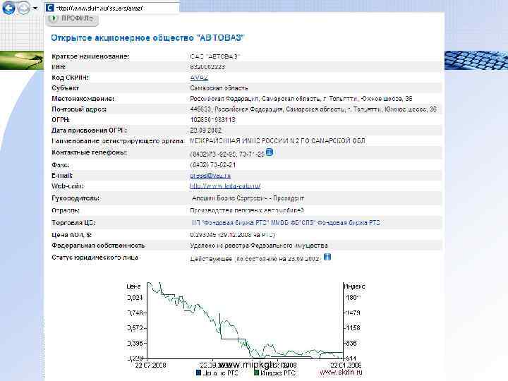This screenshot has width=508, height=381.
Task: Click the site icon in address bar
Action: 49,8
